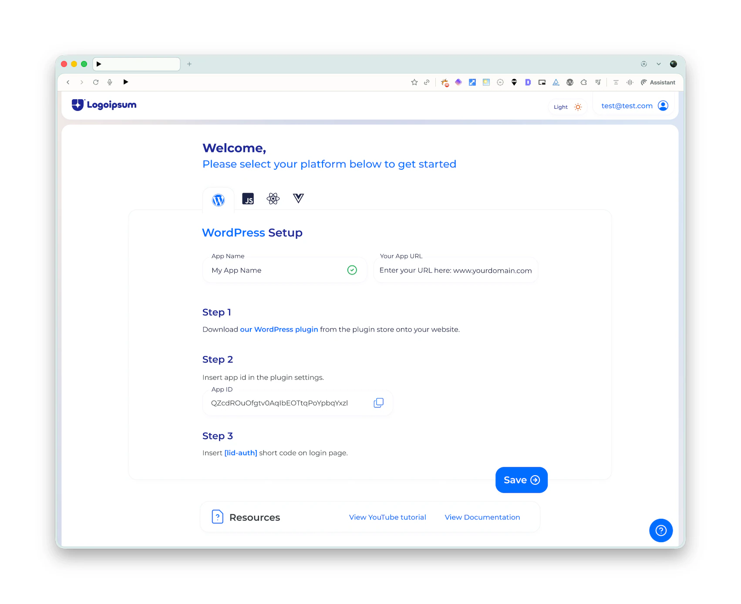The image size is (741, 604).
Task: Open the our WordPress plugin link
Action: click(x=279, y=329)
